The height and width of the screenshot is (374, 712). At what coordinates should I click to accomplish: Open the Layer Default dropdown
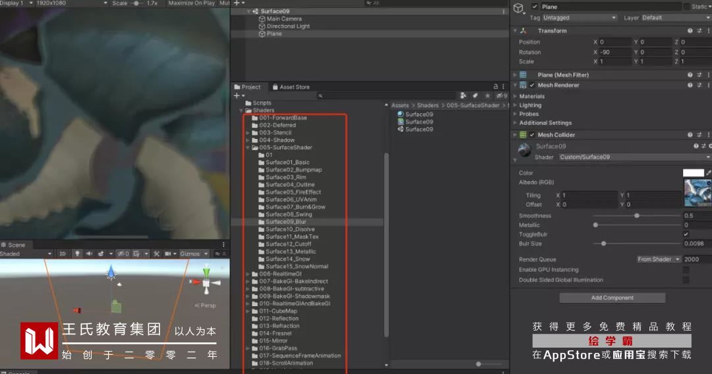tap(676, 18)
